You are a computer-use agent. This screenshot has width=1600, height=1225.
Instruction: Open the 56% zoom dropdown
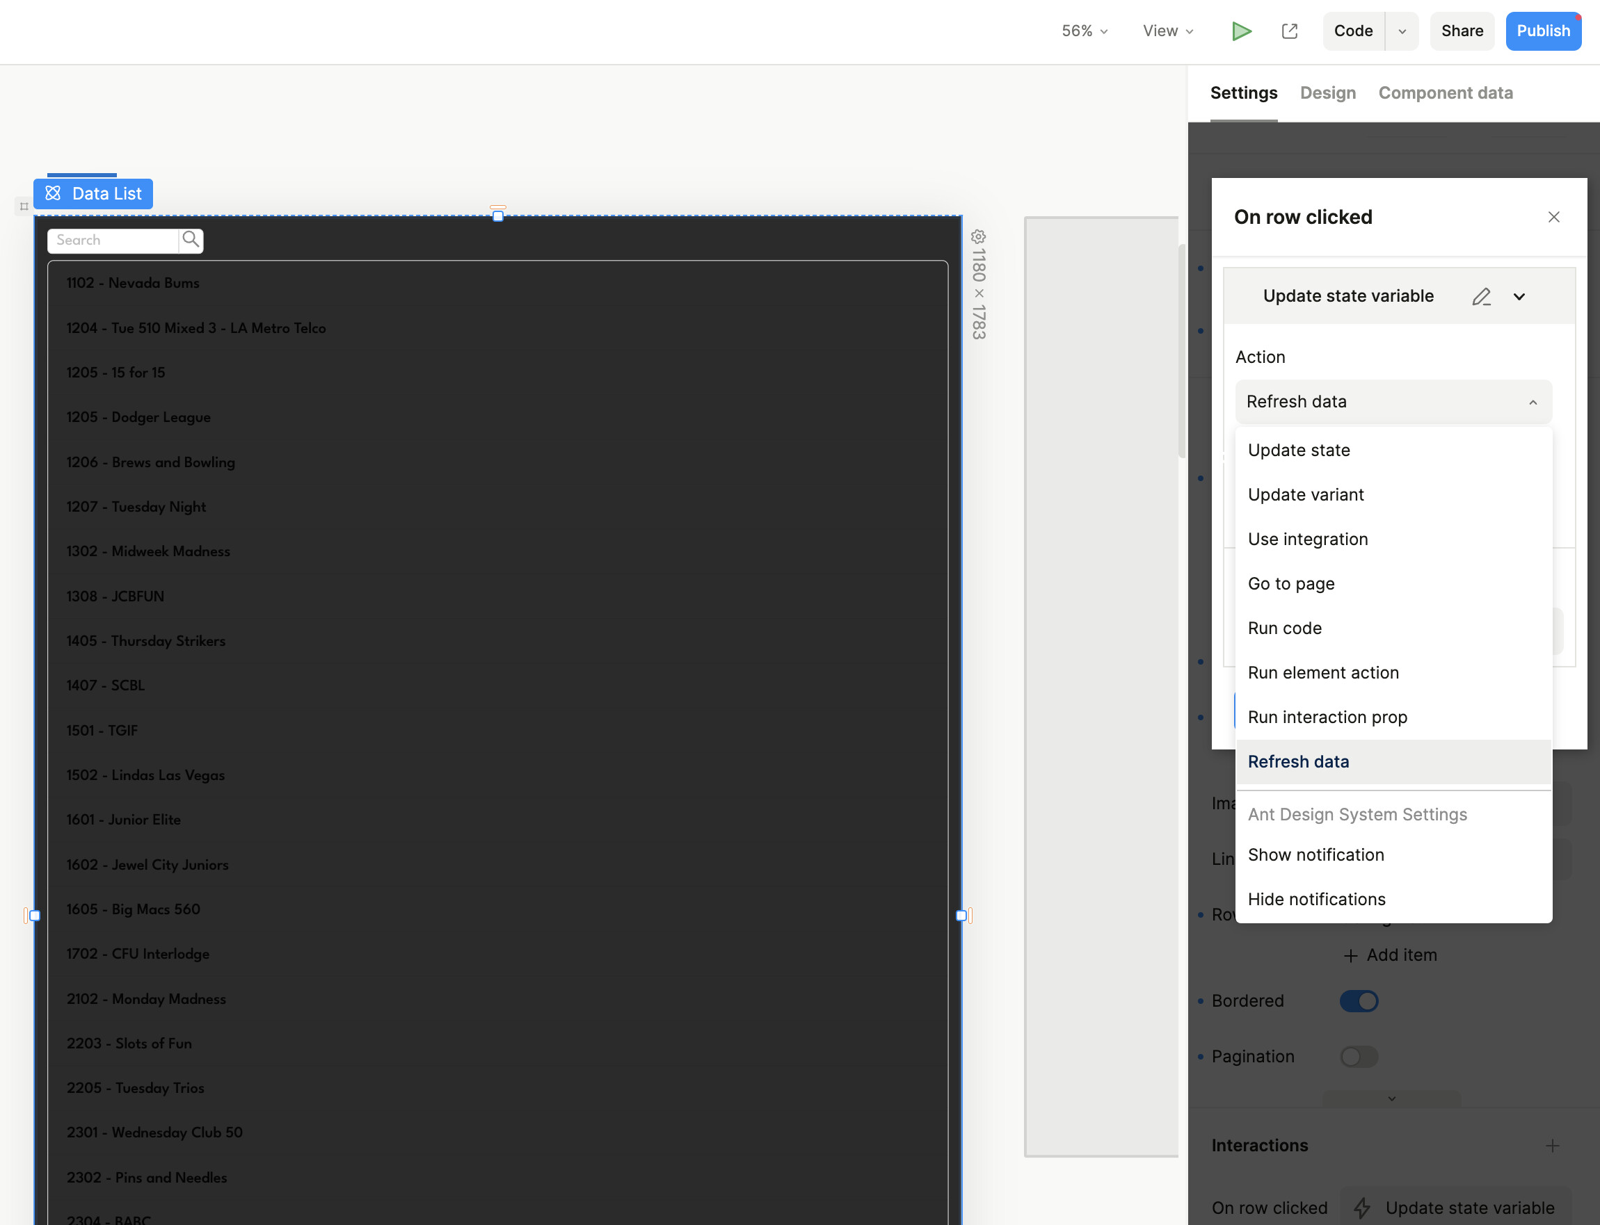pyautogui.click(x=1085, y=31)
